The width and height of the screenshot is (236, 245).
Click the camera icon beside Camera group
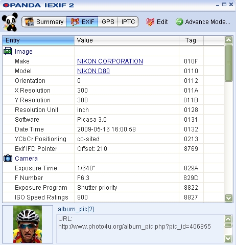pyautogui.click(x=8, y=158)
